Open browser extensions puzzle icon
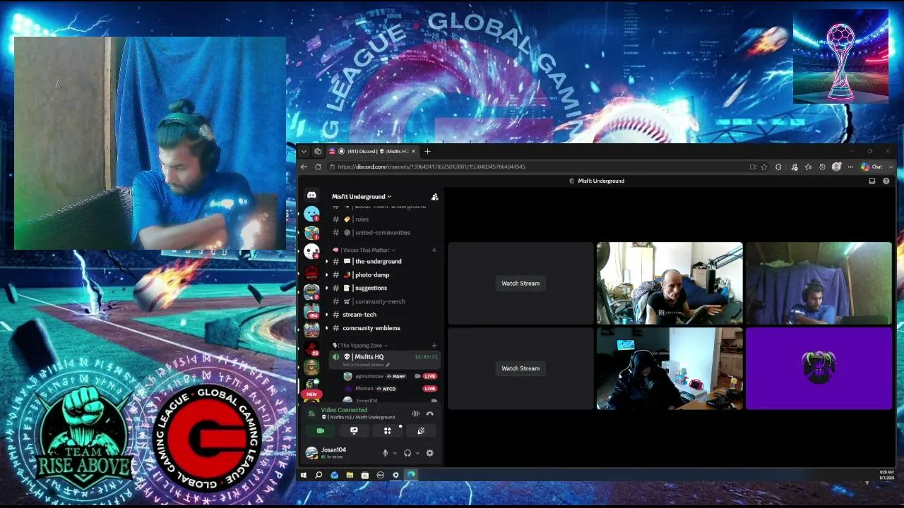This screenshot has height=508, width=904. (x=778, y=167)
